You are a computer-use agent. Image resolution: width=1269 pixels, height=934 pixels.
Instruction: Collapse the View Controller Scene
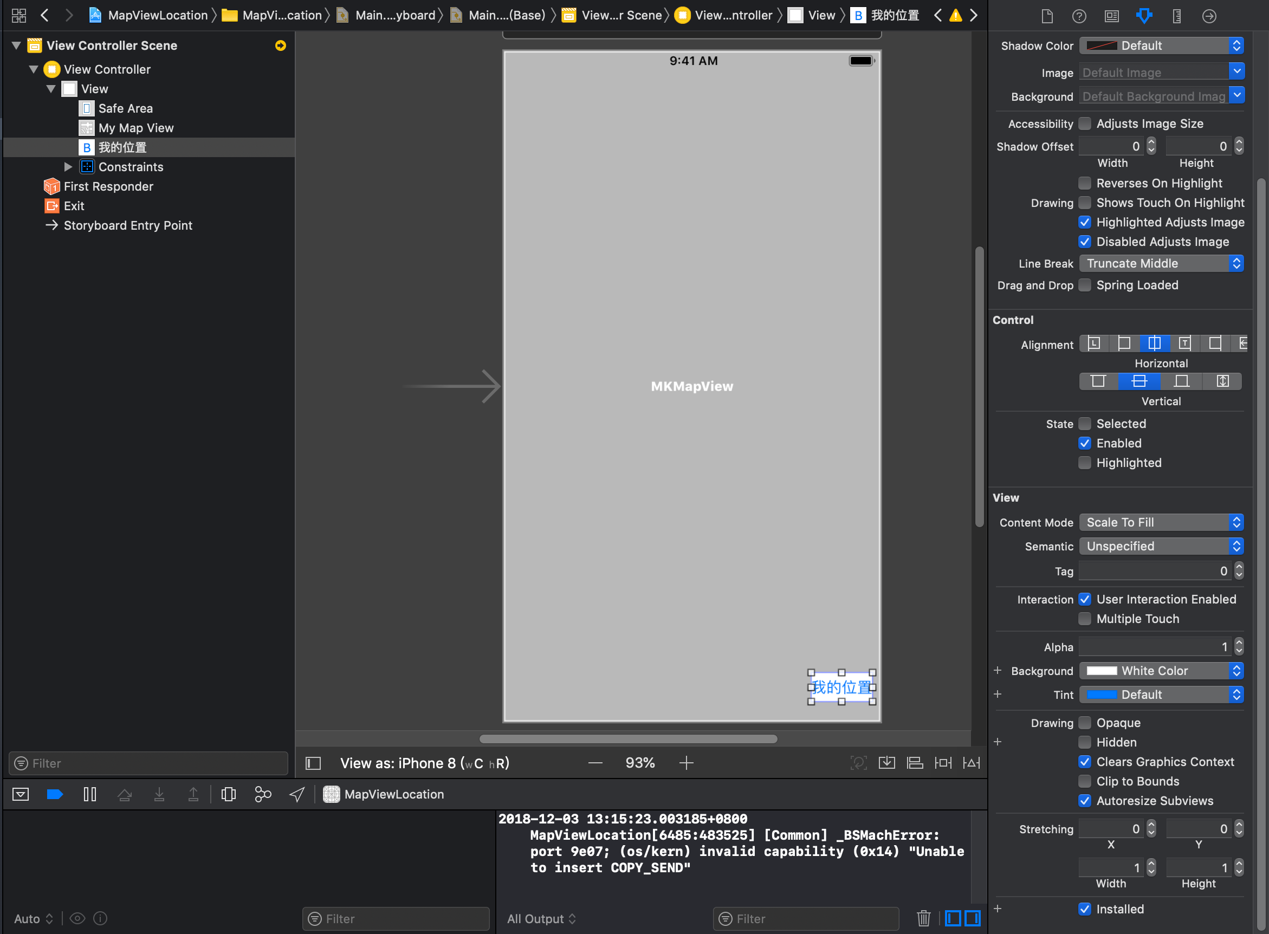tap(16, 45)
